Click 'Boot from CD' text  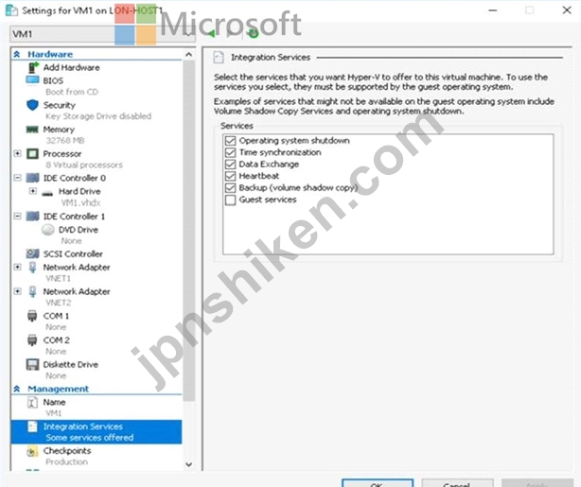(72, 92)
